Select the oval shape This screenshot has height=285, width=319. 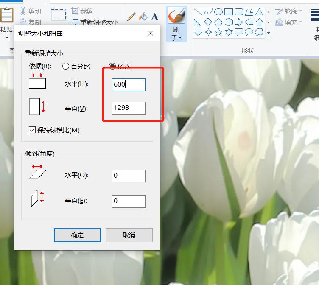pyautogui.click(x=218, y=12)
